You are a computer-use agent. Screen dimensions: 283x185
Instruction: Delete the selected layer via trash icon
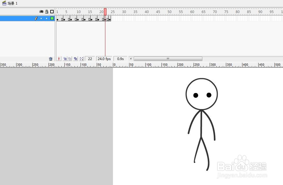point(51,59)
